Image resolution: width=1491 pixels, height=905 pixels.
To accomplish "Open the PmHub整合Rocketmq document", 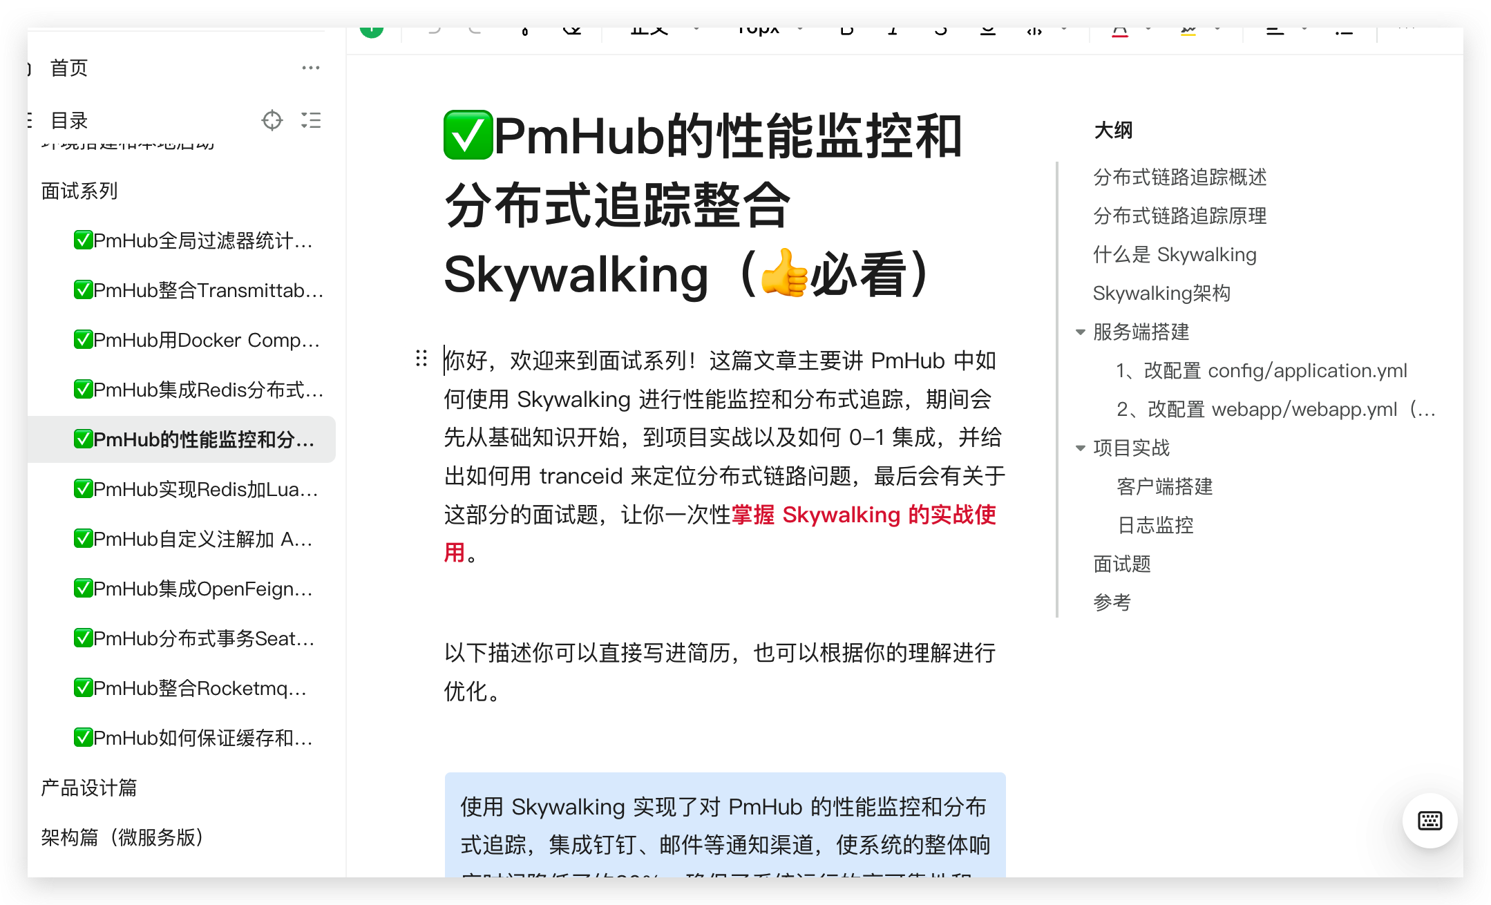I will pyautogui.click(x=190, y=688).
